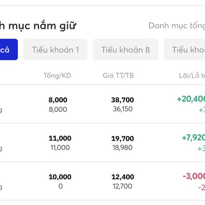Image resolution: width=205 pixels, height=205 pixels.
Task: Click the 36,150 average price
Action: click(x=123, y=109)
